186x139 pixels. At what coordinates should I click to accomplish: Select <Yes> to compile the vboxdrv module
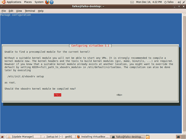[57, 95]
